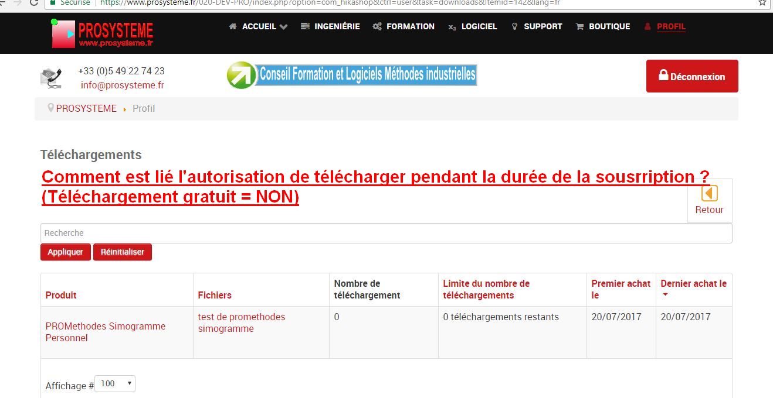Open the FORMATION menu item
This screenshot has height=398, width=773.
pyautogui.click(x=410, y=26)
